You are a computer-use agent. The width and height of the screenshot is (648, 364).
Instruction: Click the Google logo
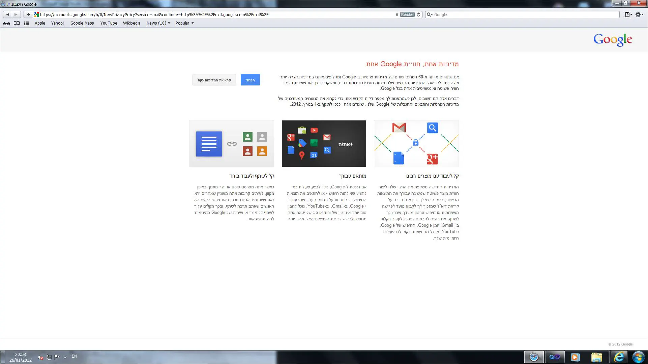pos(613,40)
